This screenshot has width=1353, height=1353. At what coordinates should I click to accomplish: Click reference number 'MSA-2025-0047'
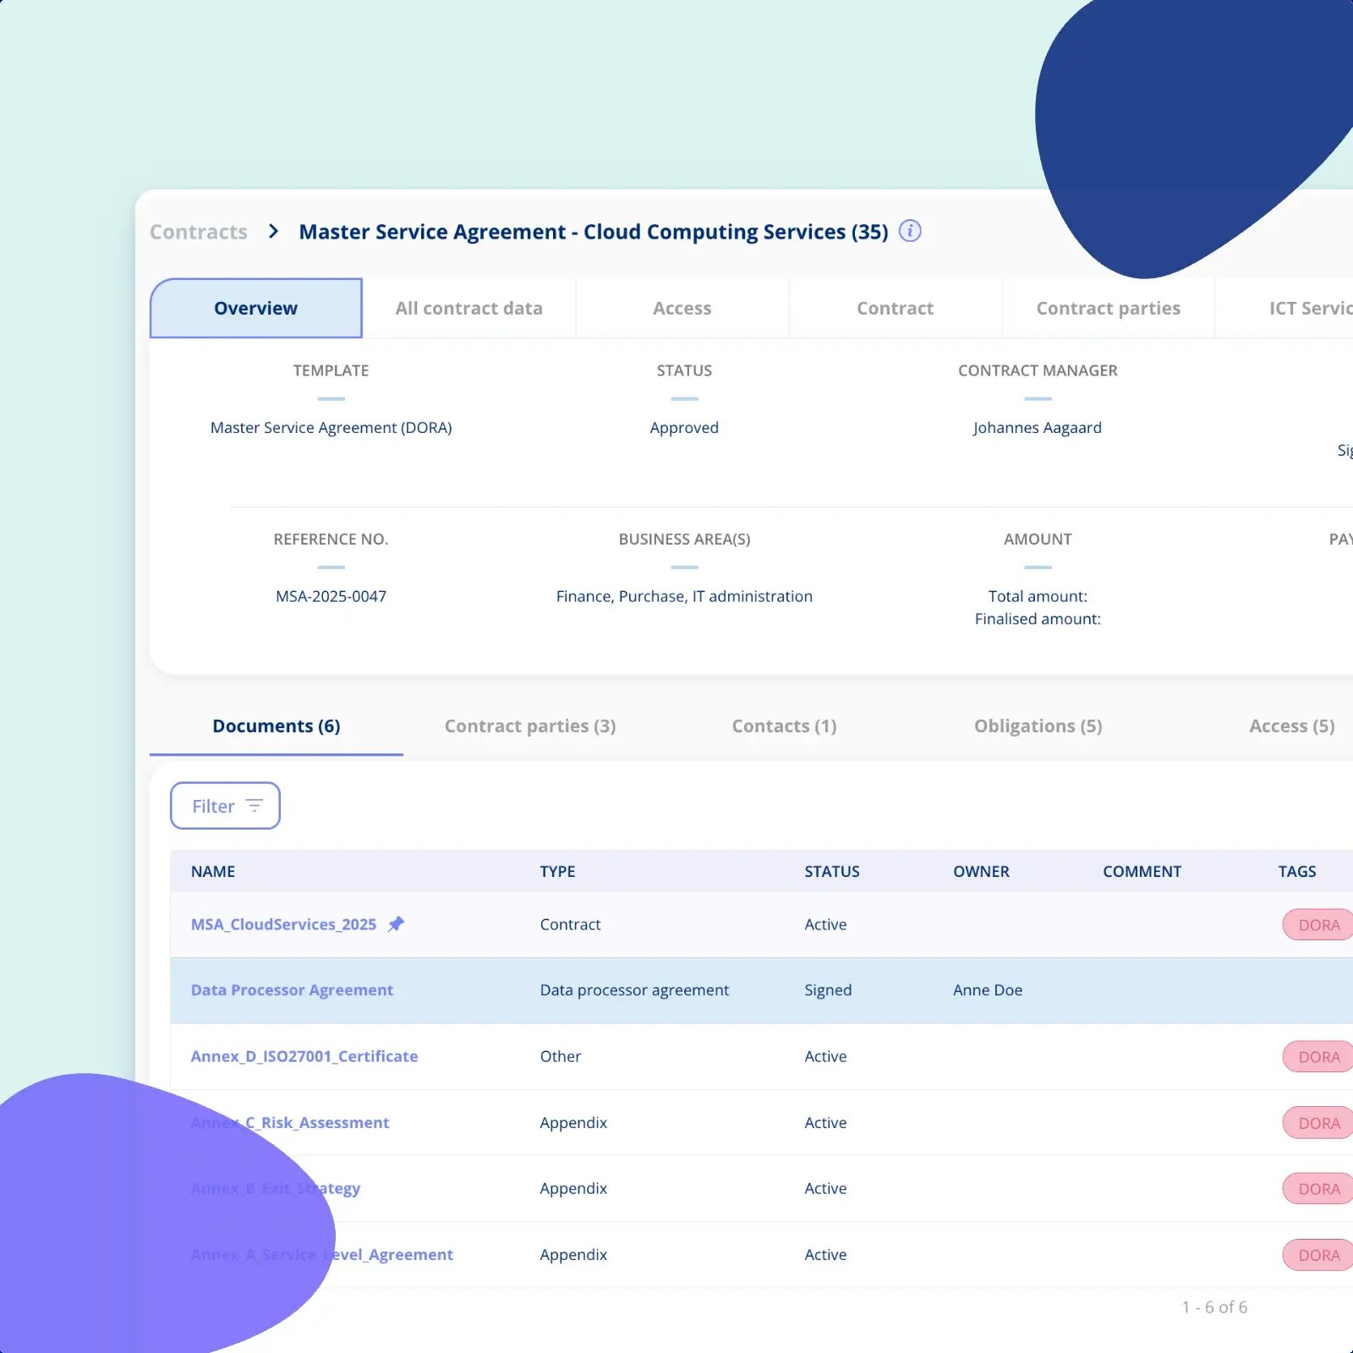tap(331, 596)
